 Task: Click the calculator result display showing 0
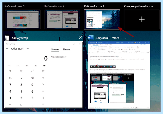coord(46,58)
